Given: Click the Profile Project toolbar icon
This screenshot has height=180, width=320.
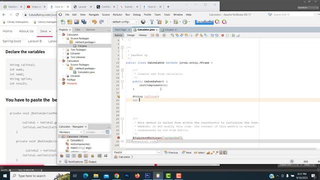Looking at the screenshot, I should click(x=185, y=22).
